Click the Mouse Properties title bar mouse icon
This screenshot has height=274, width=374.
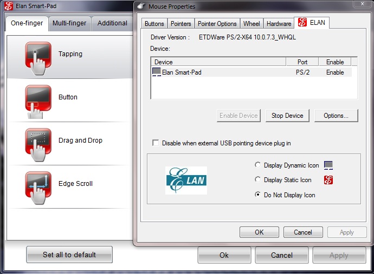coord(141,6)
